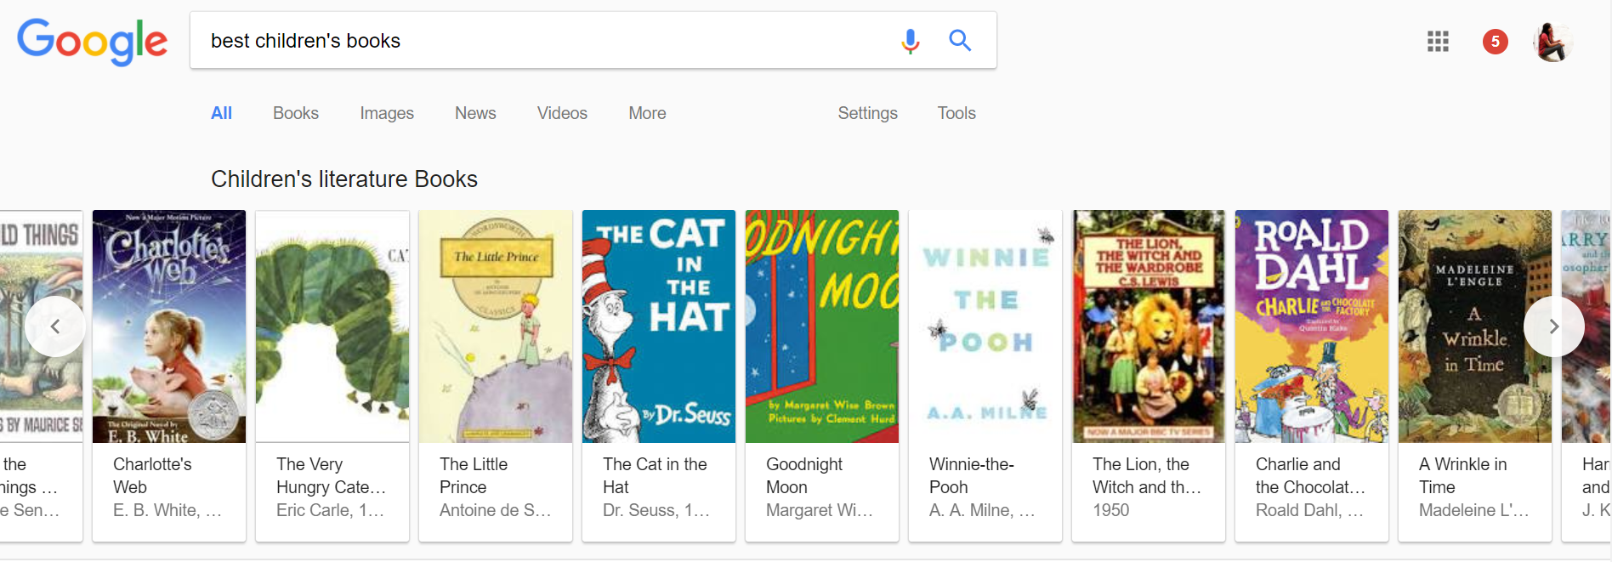1612x562 pixels.
Task: Click the Google logo
Action: pos(93,41)
